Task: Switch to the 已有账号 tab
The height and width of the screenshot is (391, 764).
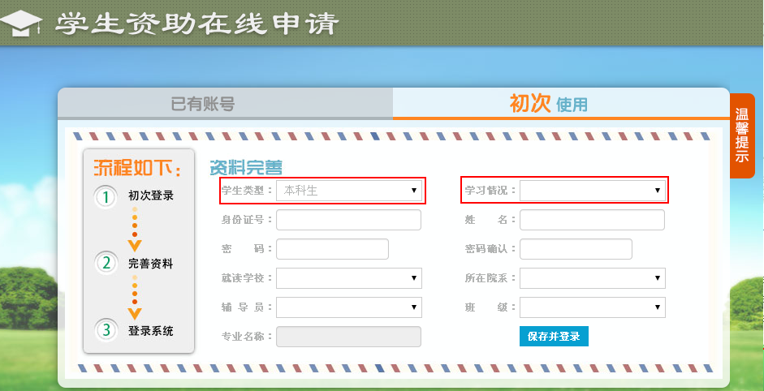Action: click(203, 104)
